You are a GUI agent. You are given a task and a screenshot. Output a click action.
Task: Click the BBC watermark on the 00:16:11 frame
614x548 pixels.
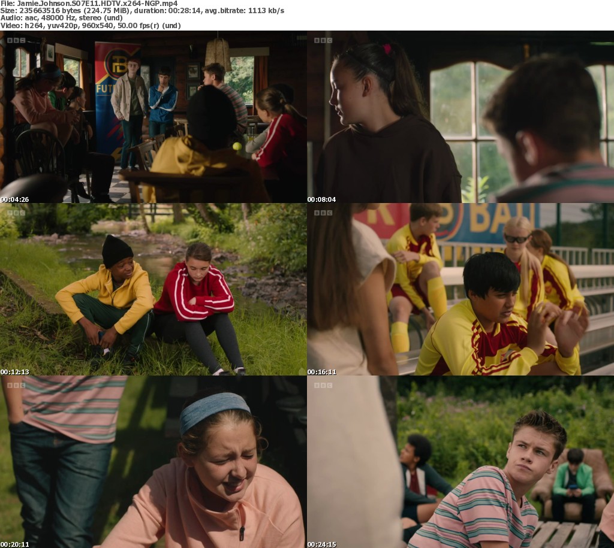[x=323, y=213]
